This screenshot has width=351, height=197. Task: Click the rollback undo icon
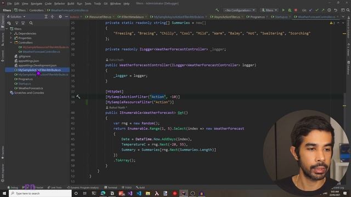336,10
